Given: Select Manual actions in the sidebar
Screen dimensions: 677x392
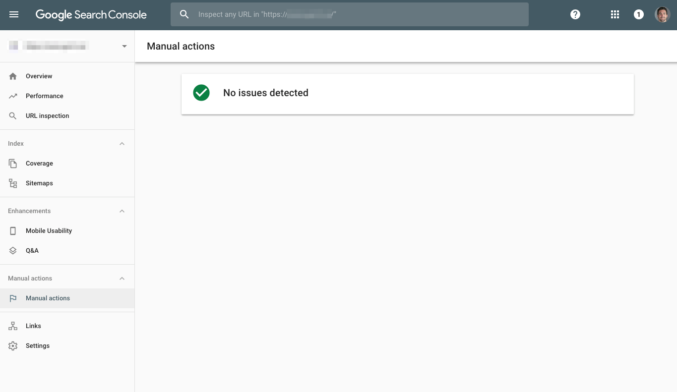Looking at the screenshot, I should (x=67, y=298).
